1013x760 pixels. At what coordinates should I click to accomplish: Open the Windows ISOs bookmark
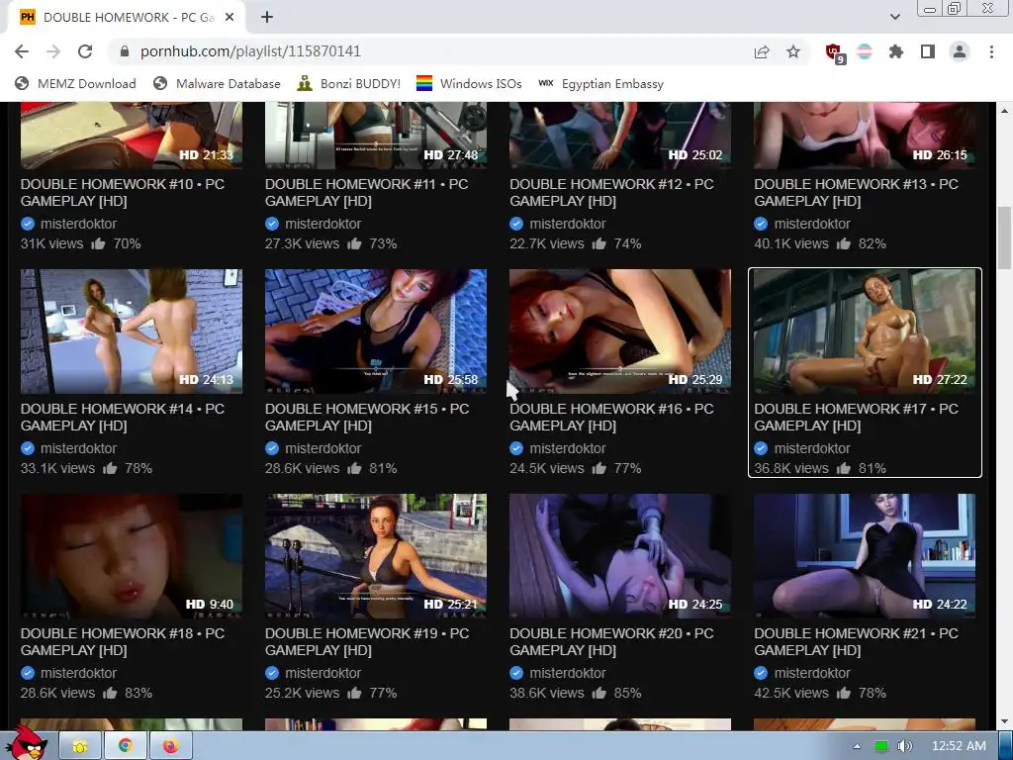click(469, 83)
